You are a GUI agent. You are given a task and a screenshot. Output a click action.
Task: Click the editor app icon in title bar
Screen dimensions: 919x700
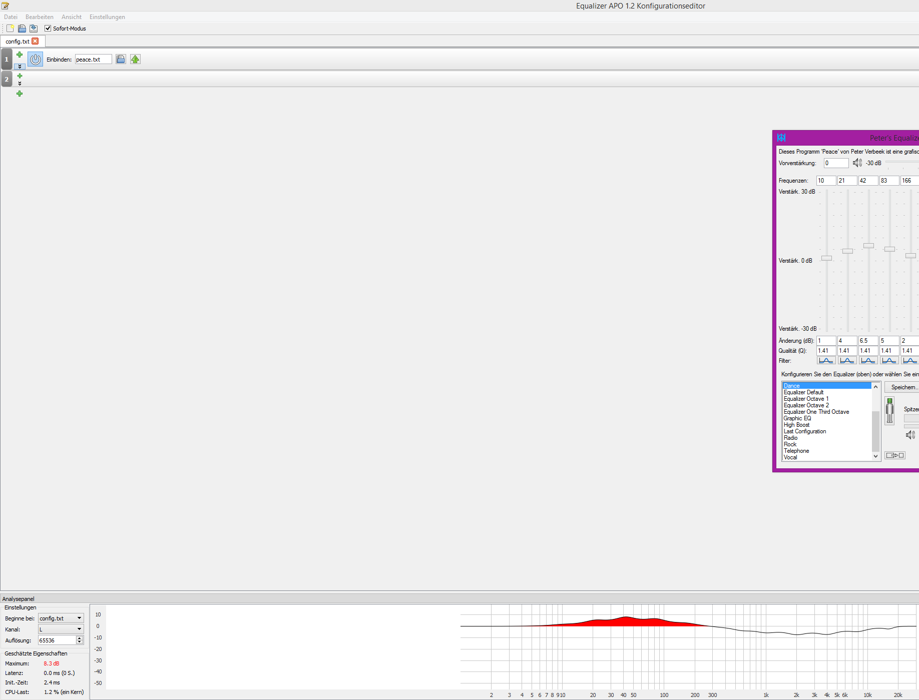click(x=6, y=6)
